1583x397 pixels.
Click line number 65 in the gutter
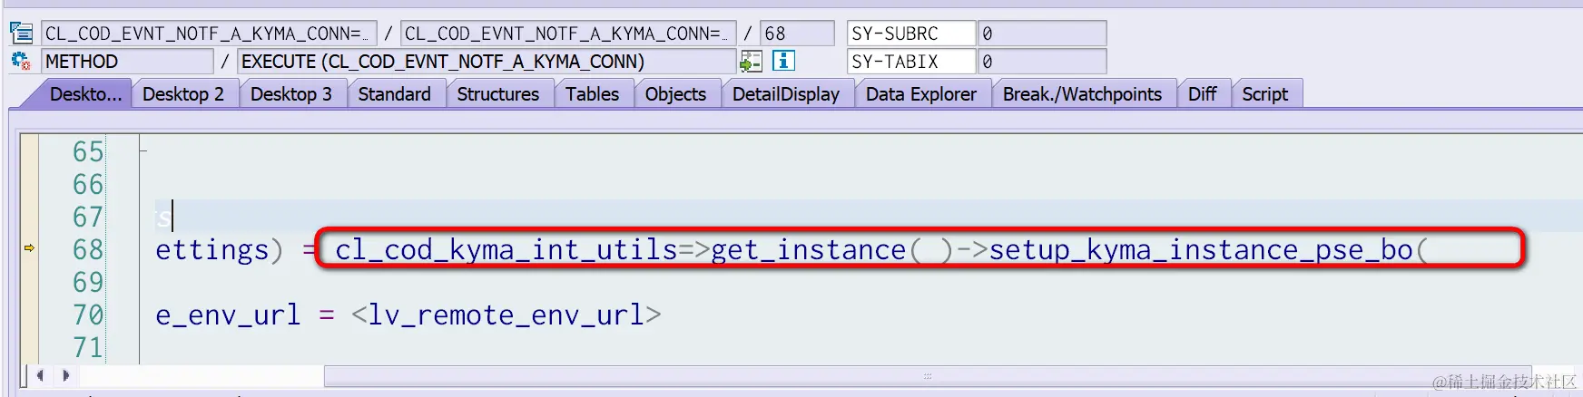tap(88, 151)
